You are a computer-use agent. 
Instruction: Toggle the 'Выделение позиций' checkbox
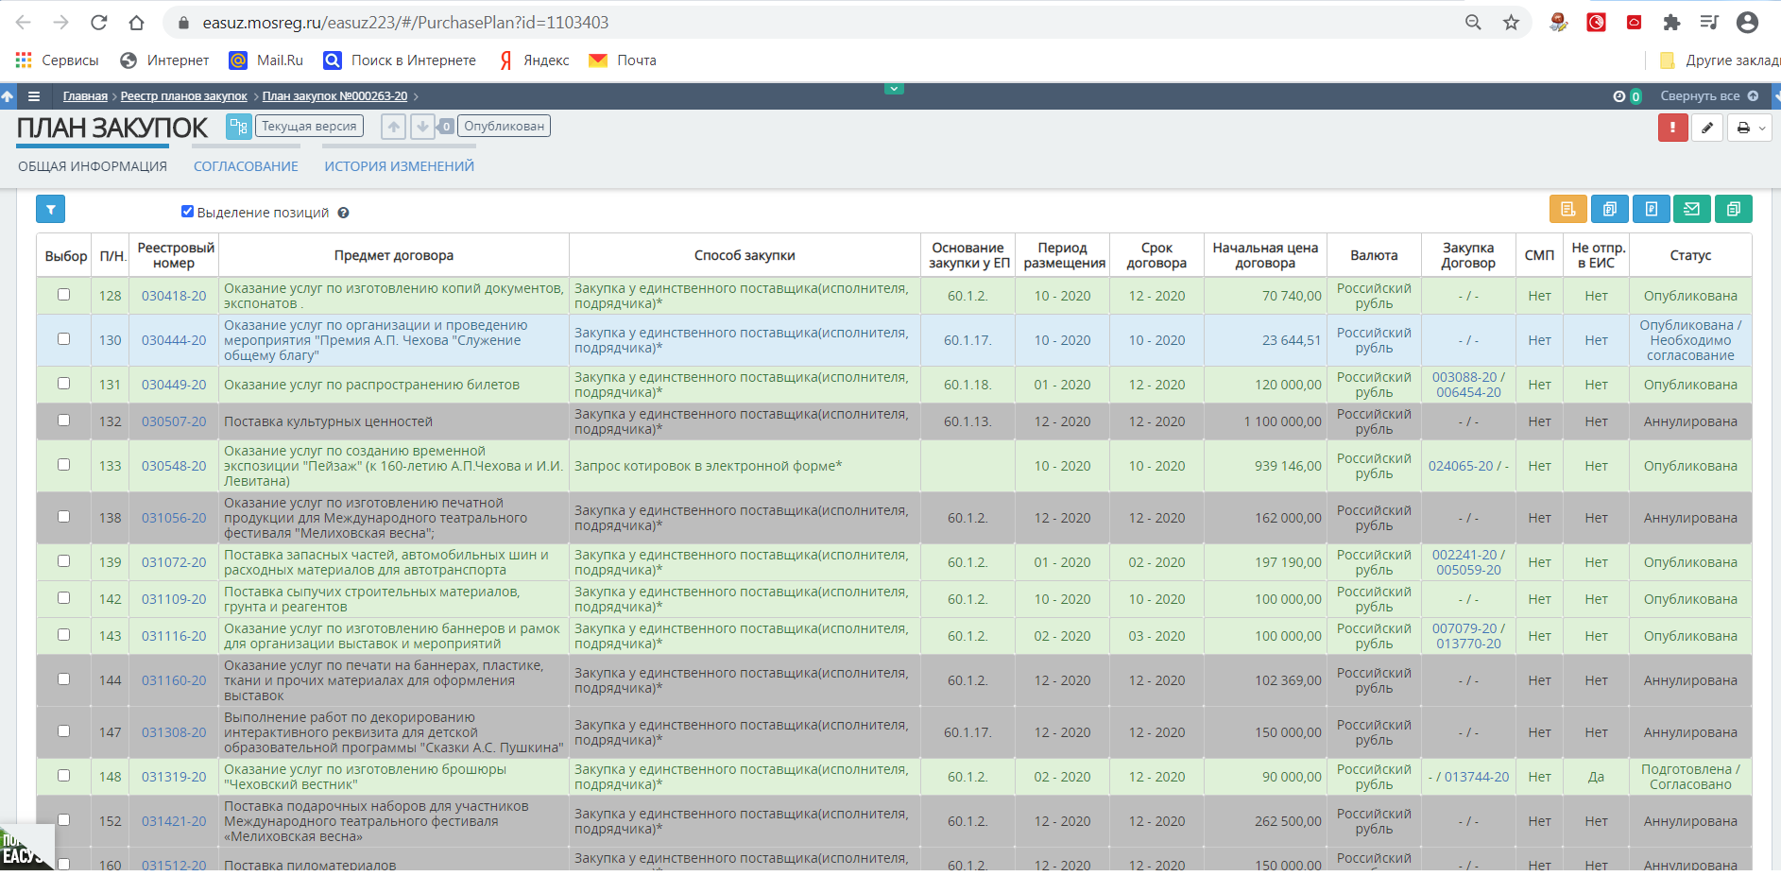187,212
